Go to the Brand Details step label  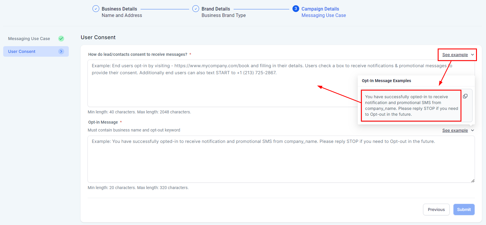[x=216, y=9]
